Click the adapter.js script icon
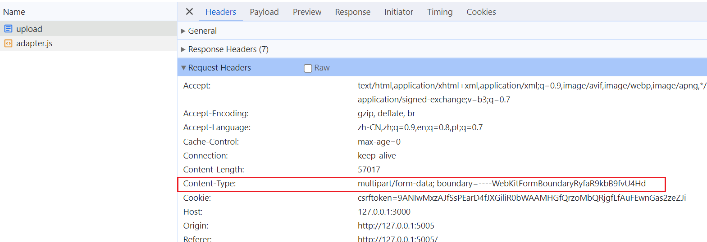The width and height of the screenshot is (707, 242). pos(8,44)
